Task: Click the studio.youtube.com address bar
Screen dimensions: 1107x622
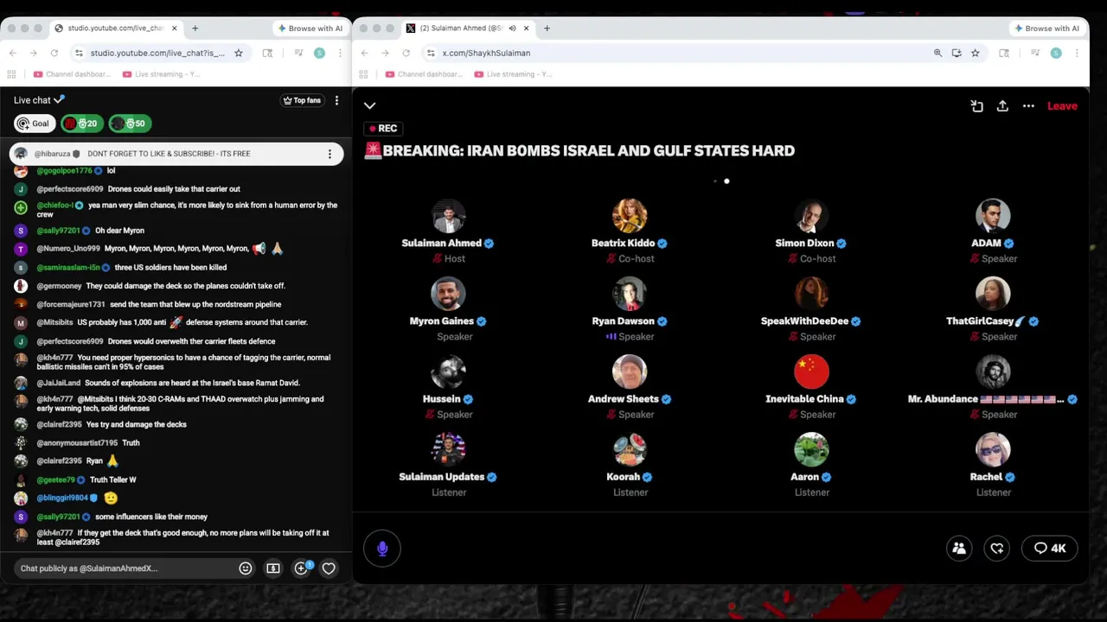Action: coord(158,53)
